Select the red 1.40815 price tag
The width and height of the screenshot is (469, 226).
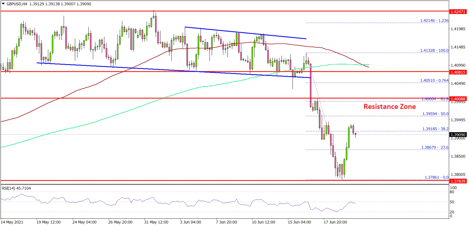click(x=458, y=72)
